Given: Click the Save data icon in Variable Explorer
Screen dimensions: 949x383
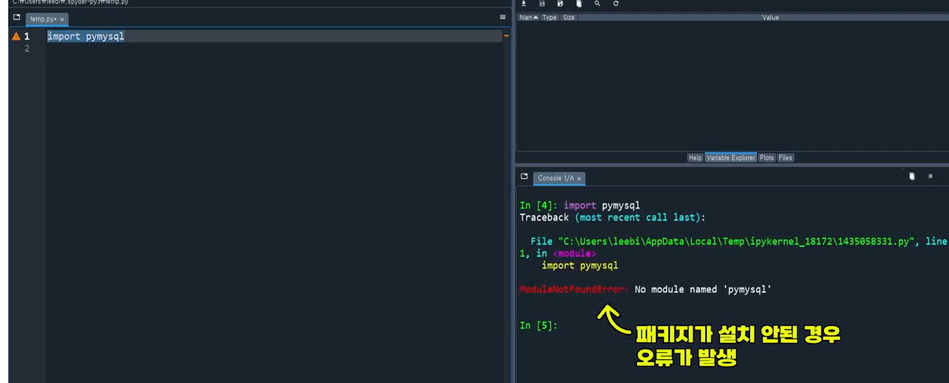Looking at the screenshot, I should (x=542, y=4).
